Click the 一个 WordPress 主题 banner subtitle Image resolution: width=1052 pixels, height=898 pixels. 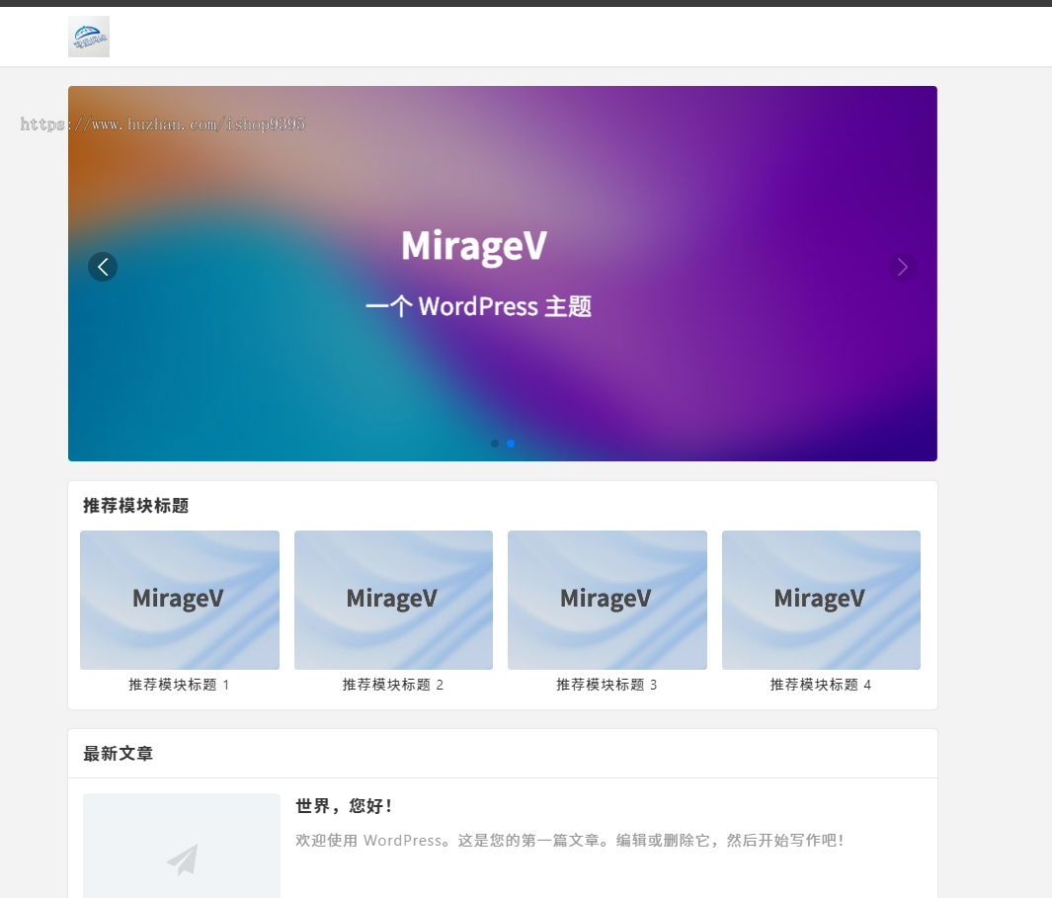[x=478, y=306]
